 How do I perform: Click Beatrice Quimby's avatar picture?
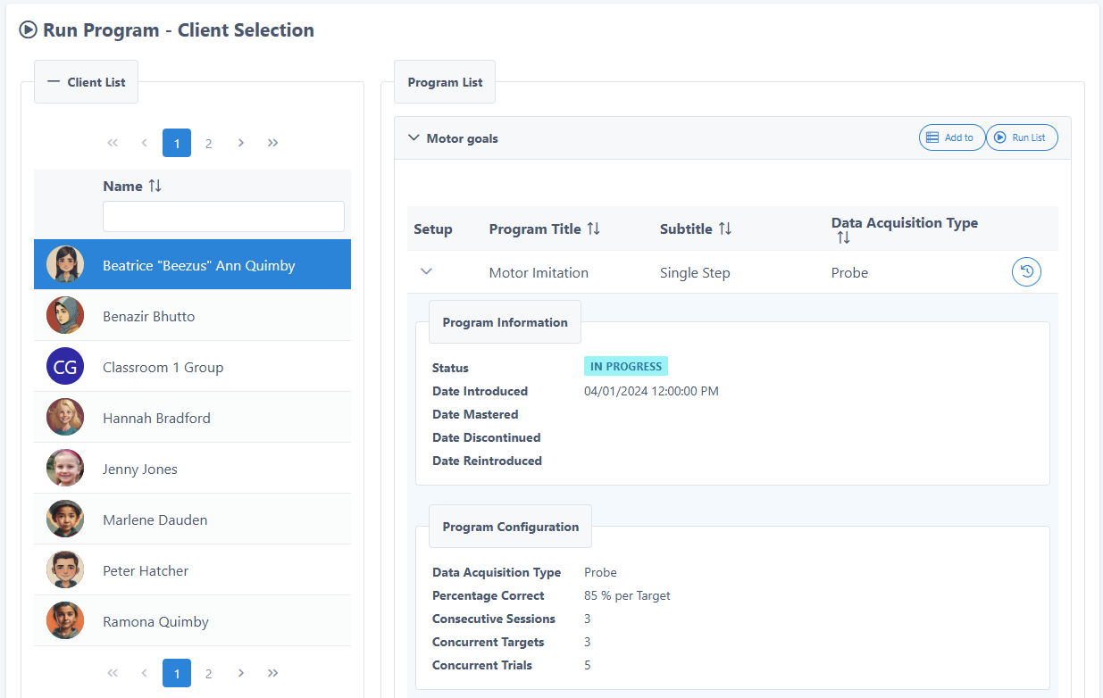(x=65, y=265)
